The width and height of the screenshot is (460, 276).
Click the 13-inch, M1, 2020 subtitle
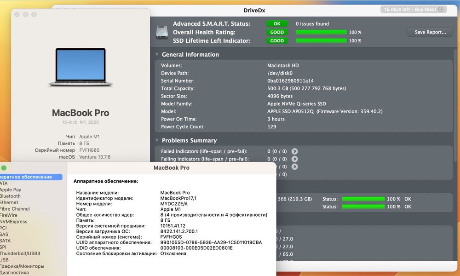[80, 122]
